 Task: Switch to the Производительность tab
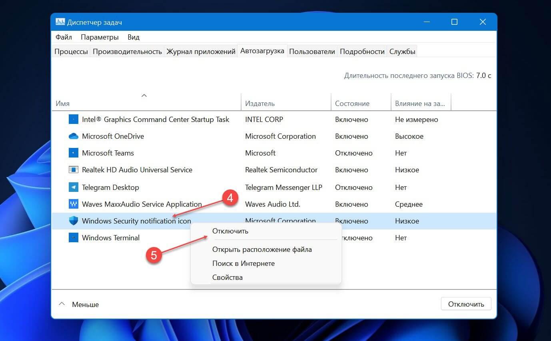click(127, 51)
